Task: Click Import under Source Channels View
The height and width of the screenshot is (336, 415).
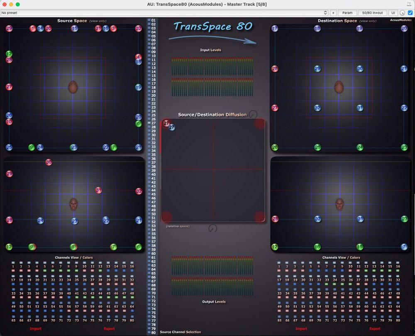Action: coord(35,329)
